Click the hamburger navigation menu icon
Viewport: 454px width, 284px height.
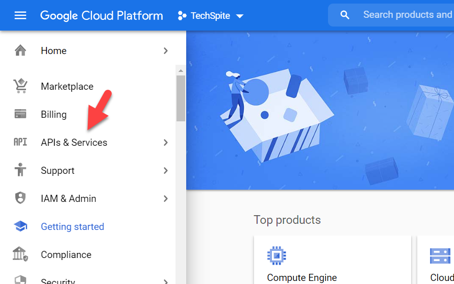coord(20,15)
